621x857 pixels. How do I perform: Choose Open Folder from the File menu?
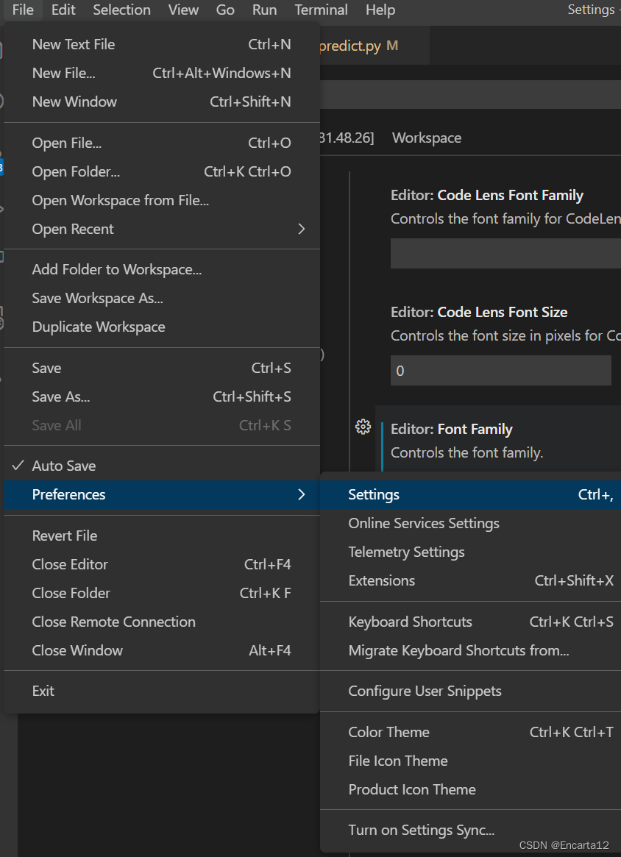(75, 171)
